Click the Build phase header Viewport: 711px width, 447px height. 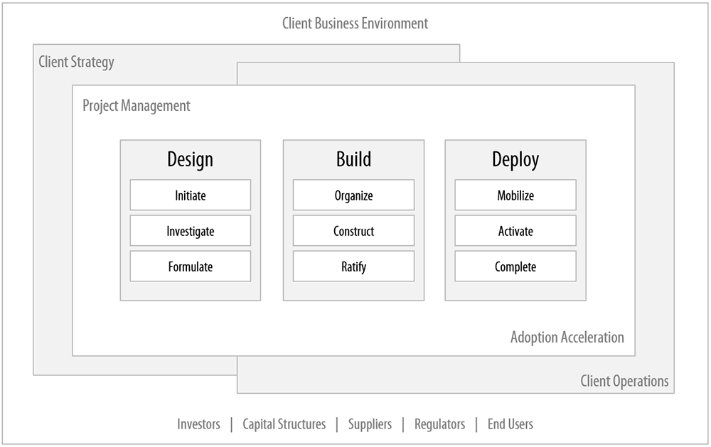[353, 160]
